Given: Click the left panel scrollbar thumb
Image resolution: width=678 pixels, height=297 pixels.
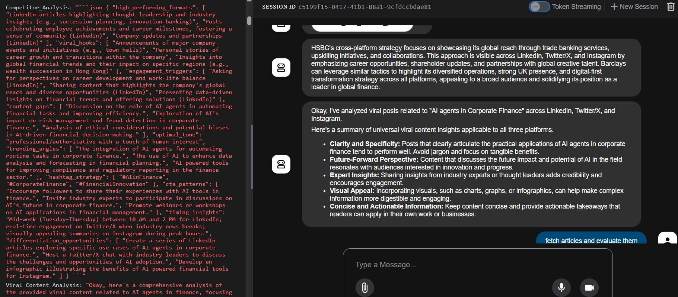Looking at the screenshot, I should [x=249, y=21].
